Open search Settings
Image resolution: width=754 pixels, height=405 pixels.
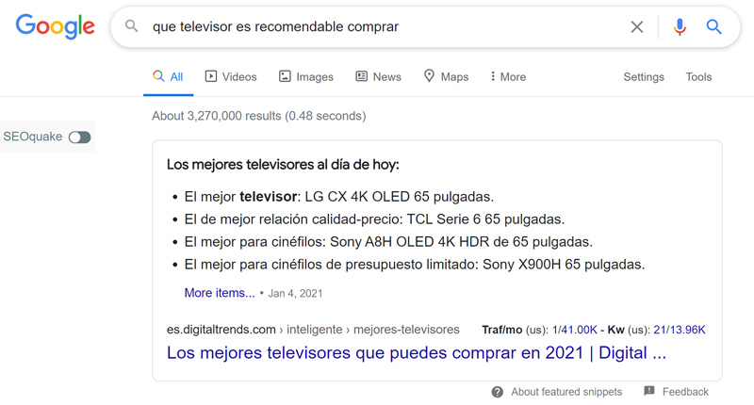(644, 77)
